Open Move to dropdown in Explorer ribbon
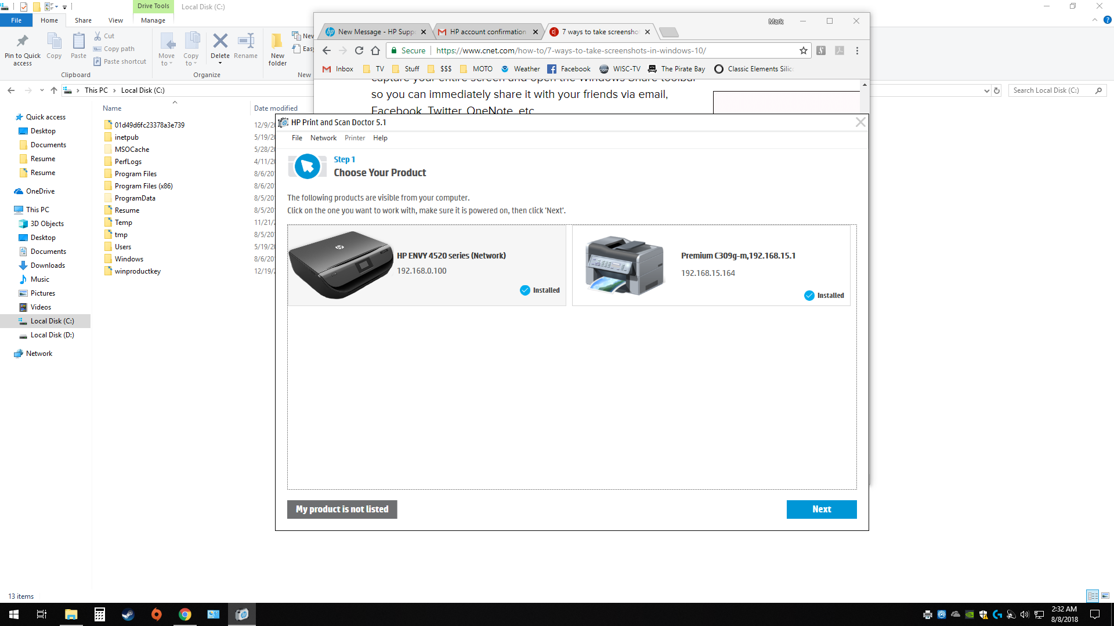This screenshot has height=626, width=1114. pyautogui.click(x=167, y=50)
